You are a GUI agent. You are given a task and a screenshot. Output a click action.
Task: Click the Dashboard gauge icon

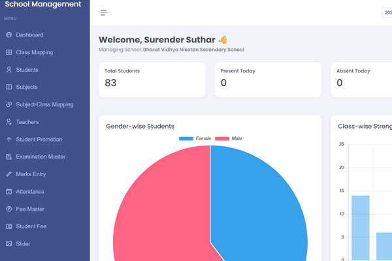pos(9,35)
